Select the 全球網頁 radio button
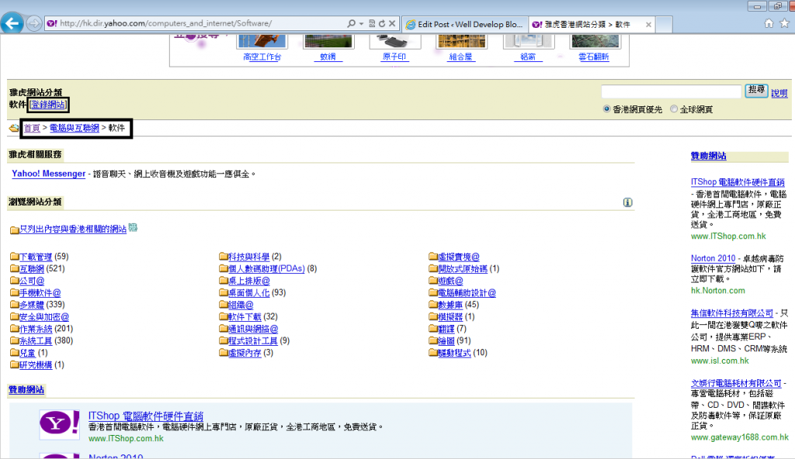The image size is (795, 459). point(674,109)
